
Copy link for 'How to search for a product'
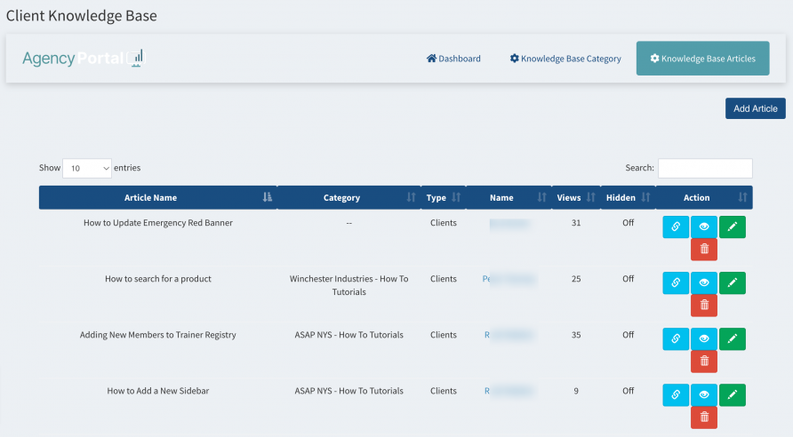pos(676,283)
